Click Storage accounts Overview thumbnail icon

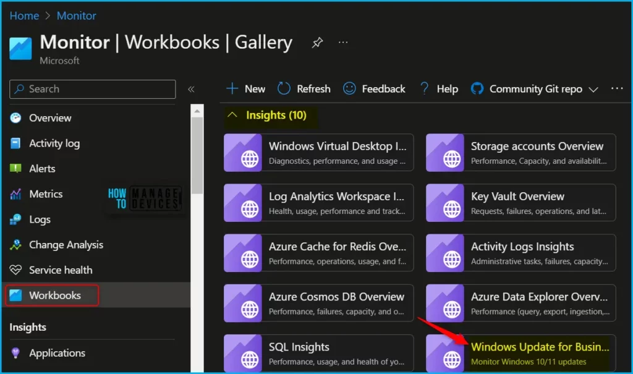point(445,153)
